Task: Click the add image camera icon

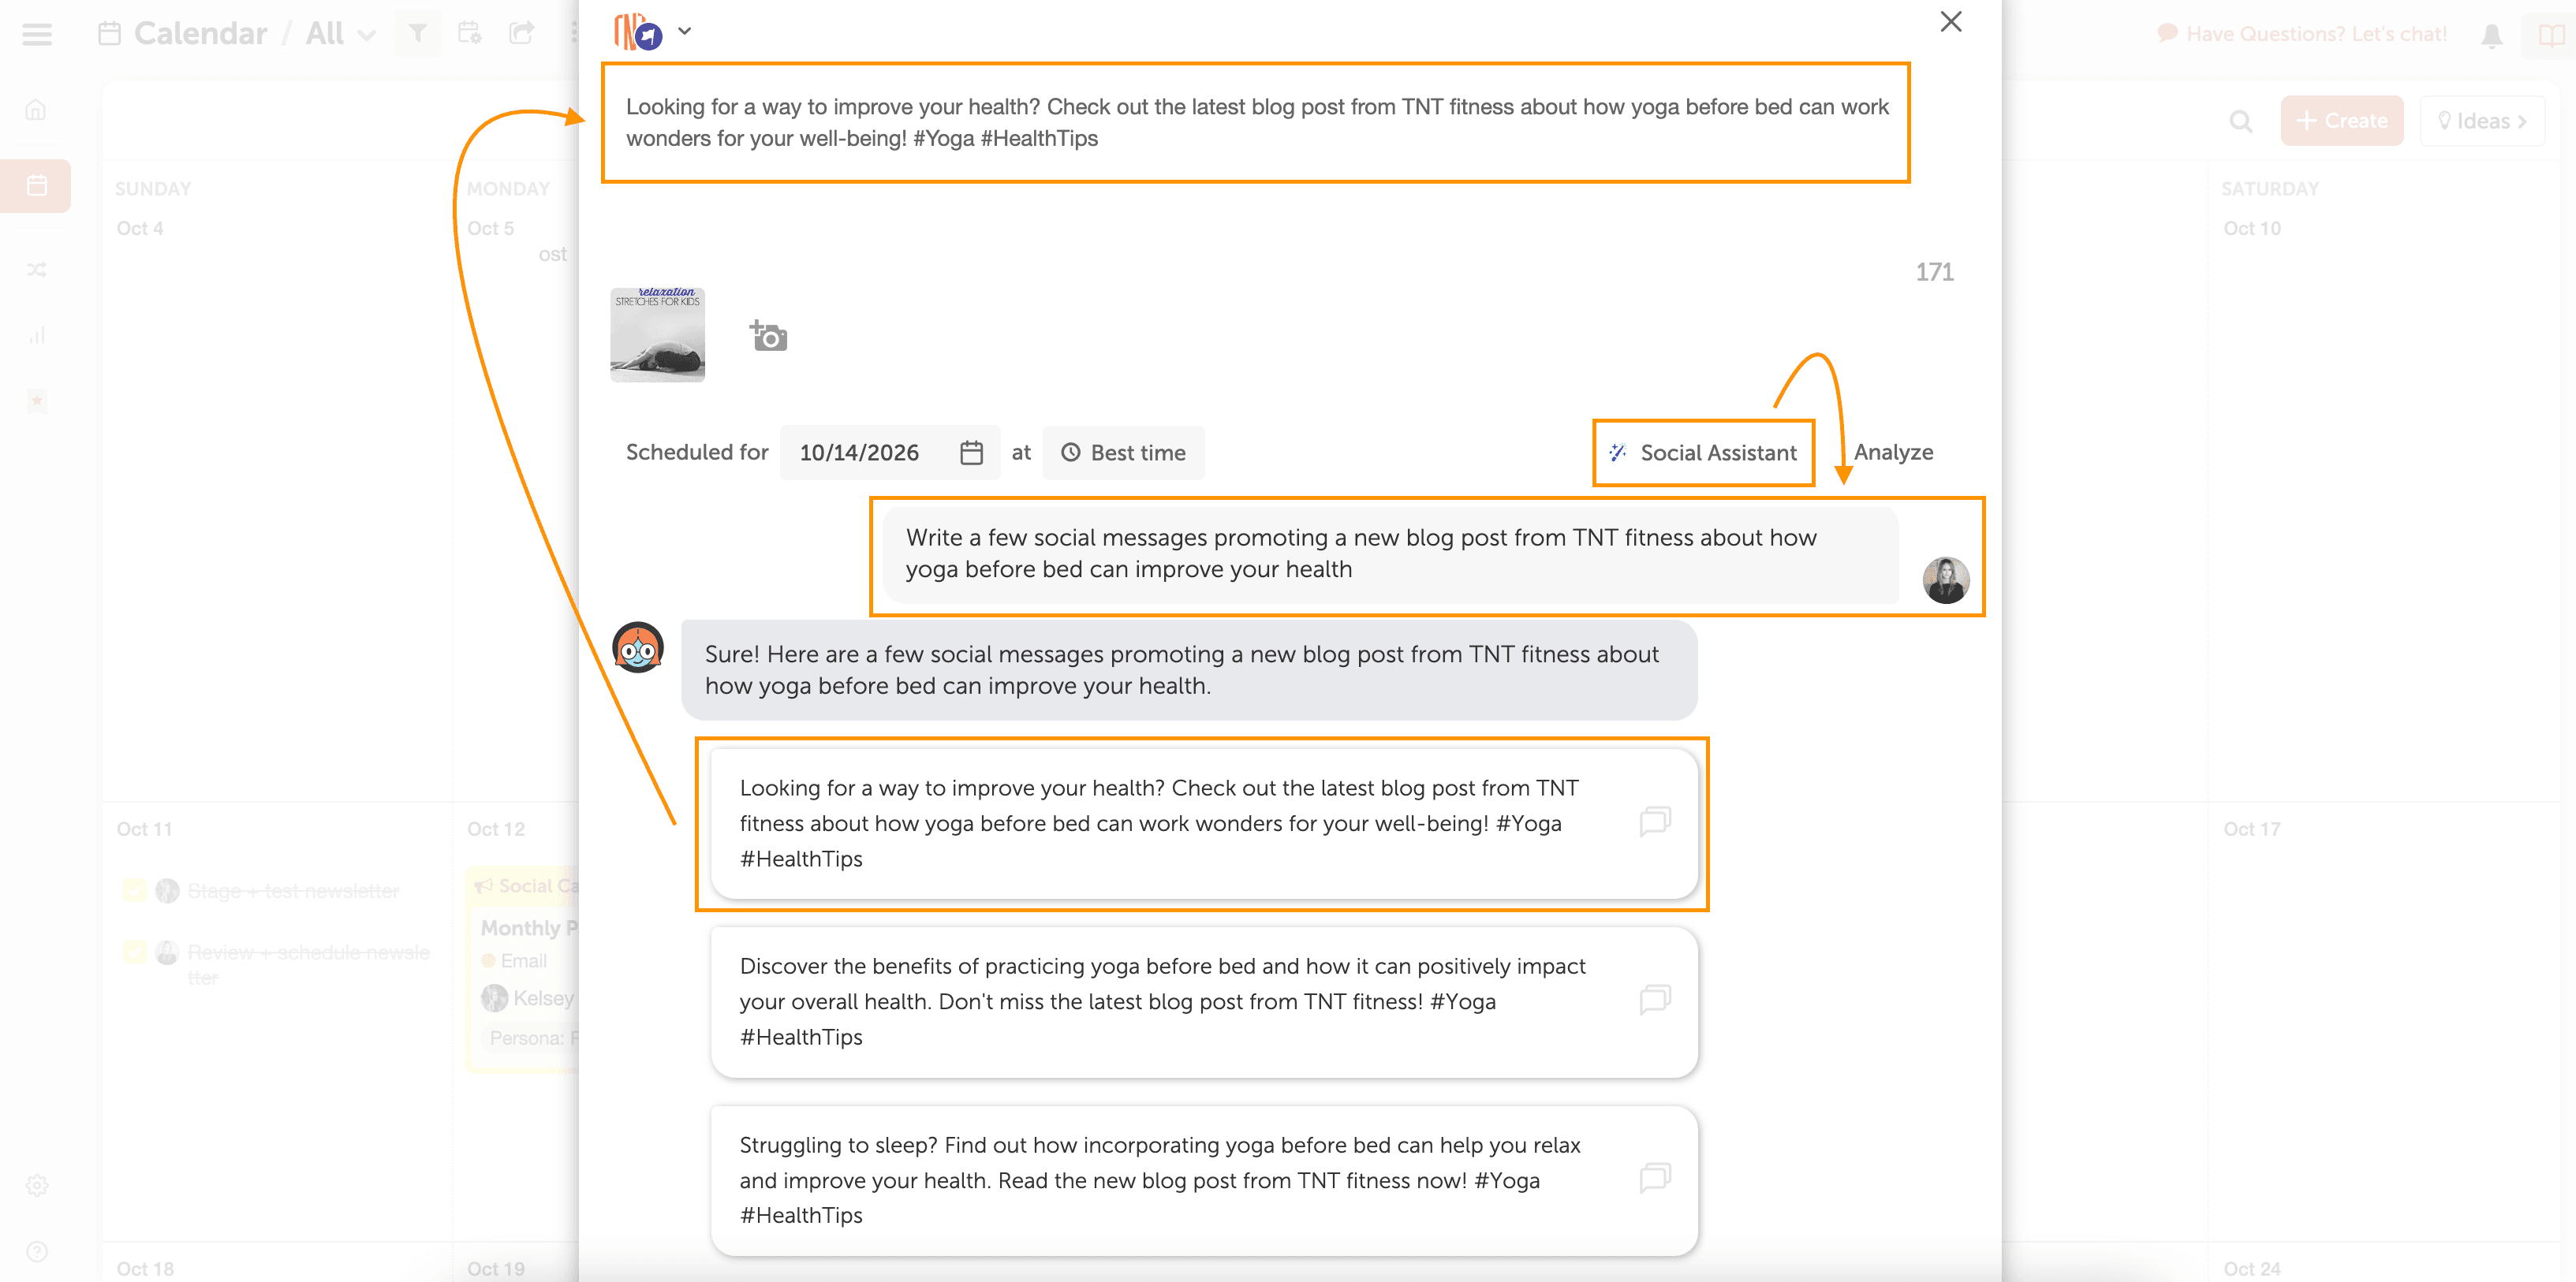Action: [x=768, y=336]
